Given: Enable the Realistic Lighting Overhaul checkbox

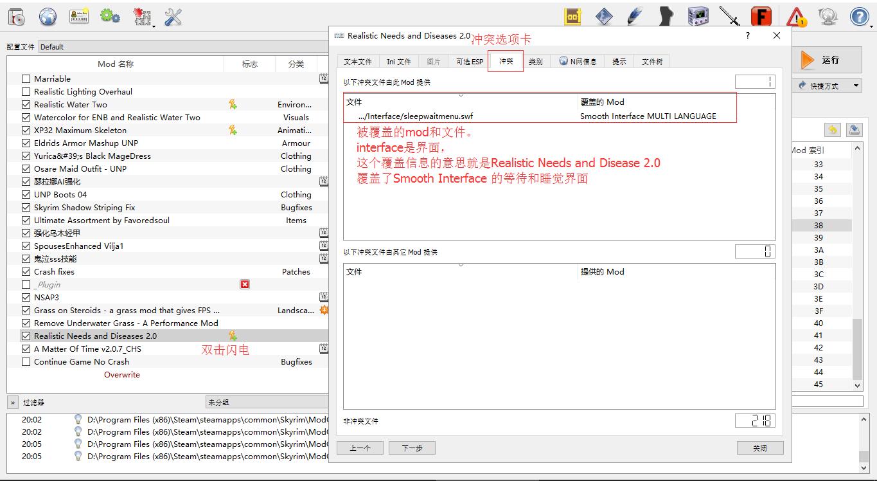Looking at the screenshot, I should [26, 91].
